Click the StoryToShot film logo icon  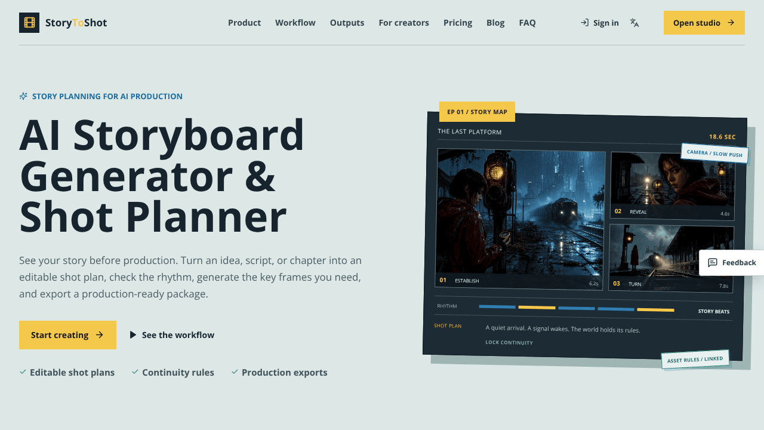coord(29,23)
